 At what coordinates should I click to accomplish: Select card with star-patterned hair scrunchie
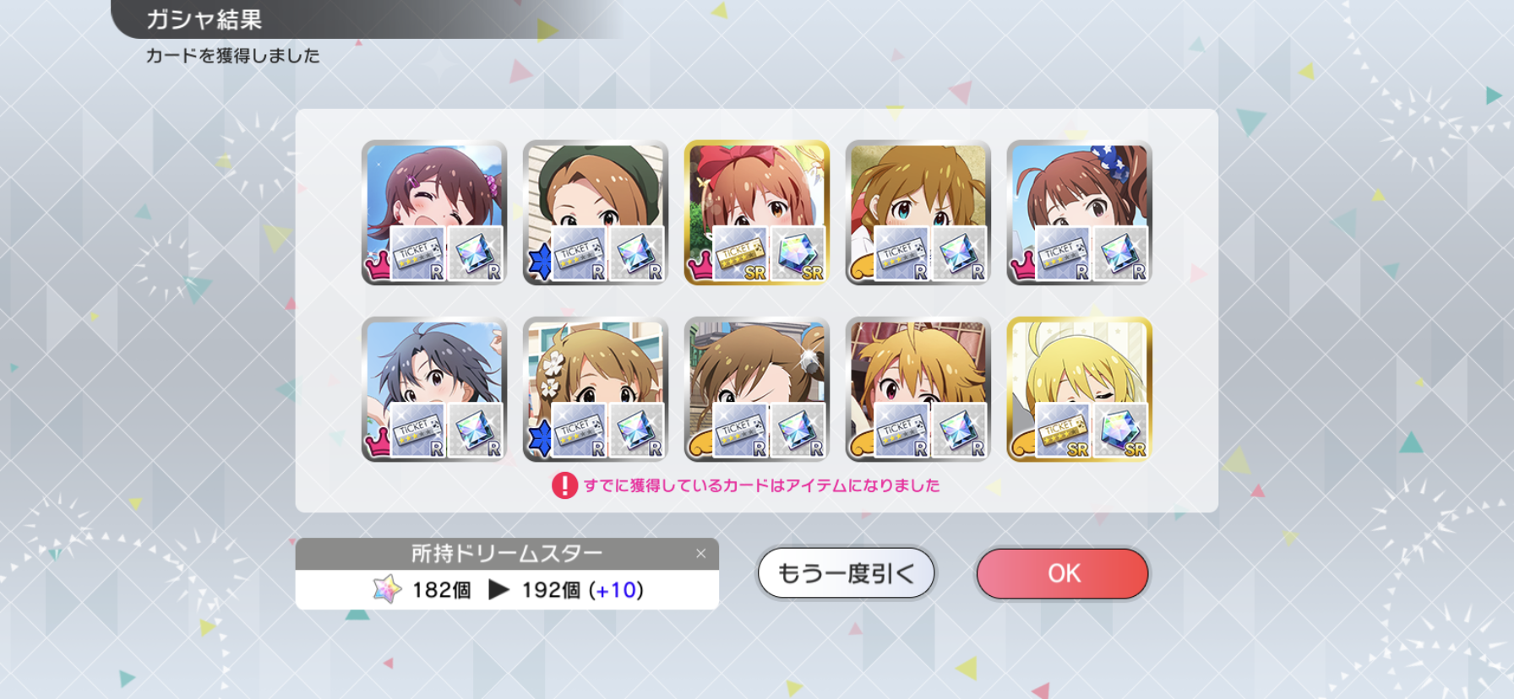pyautogui.click(x=1080, y=213)
